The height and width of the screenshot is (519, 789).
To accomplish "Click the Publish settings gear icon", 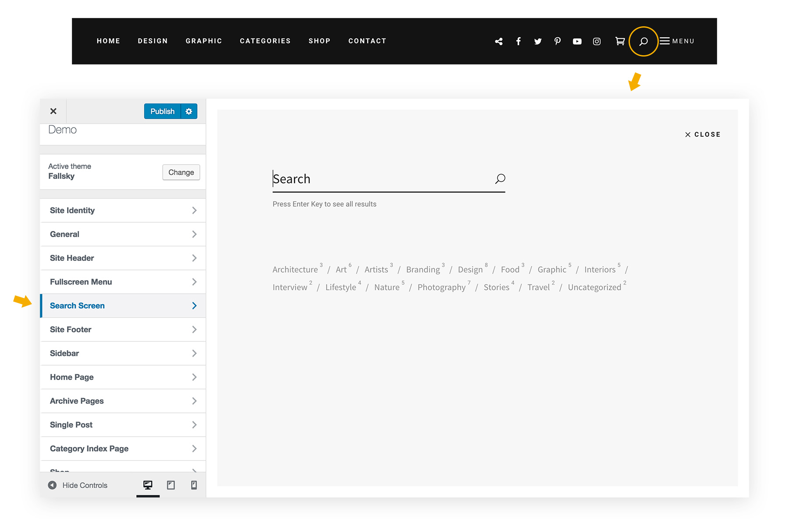I will click(x=188, y=111).
